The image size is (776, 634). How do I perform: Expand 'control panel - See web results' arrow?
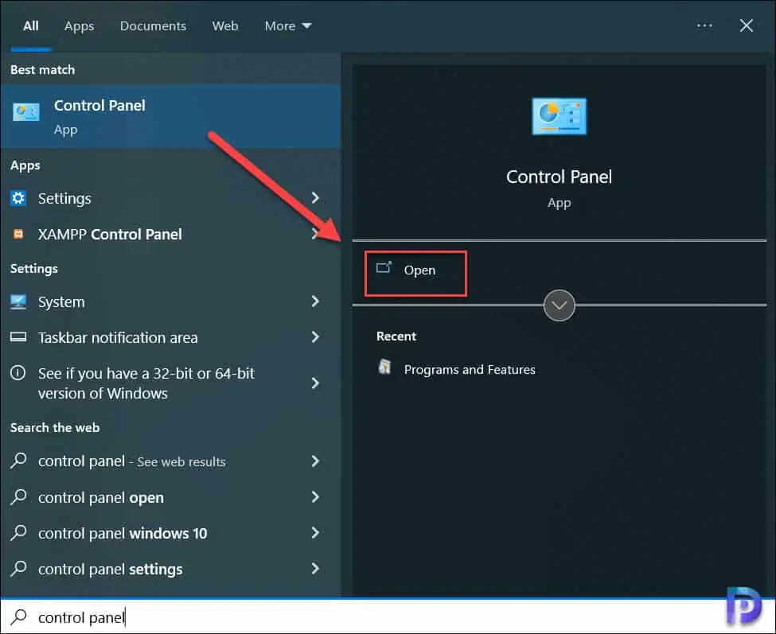click(x=315, y=461)
